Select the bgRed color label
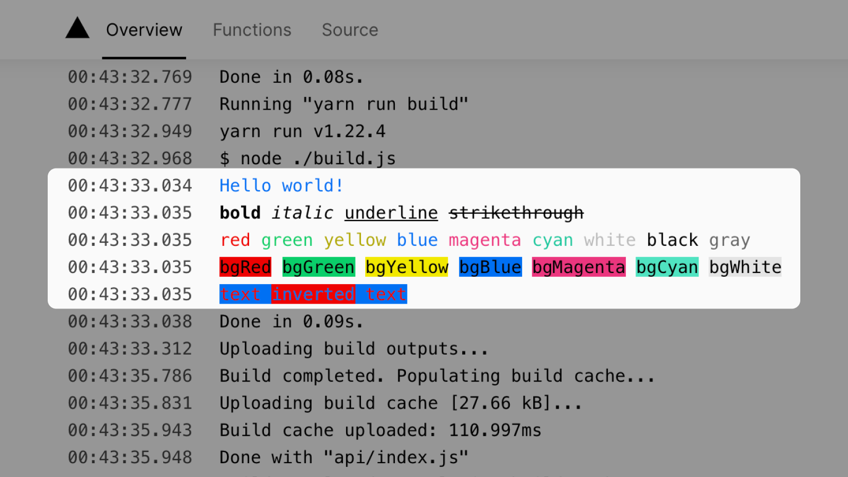Screen dimensions: 848x477 tap(245, 267)
